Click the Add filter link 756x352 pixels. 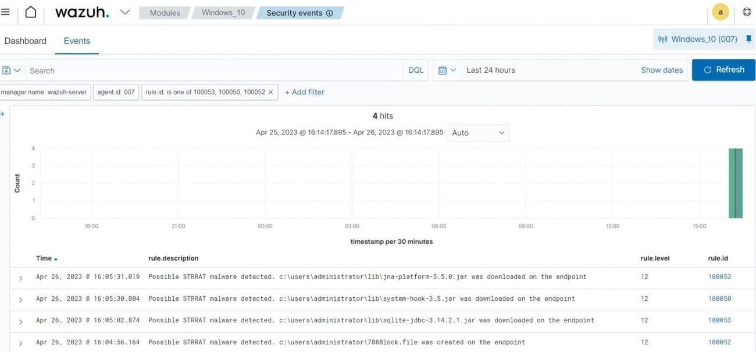(x=305, y=92)
